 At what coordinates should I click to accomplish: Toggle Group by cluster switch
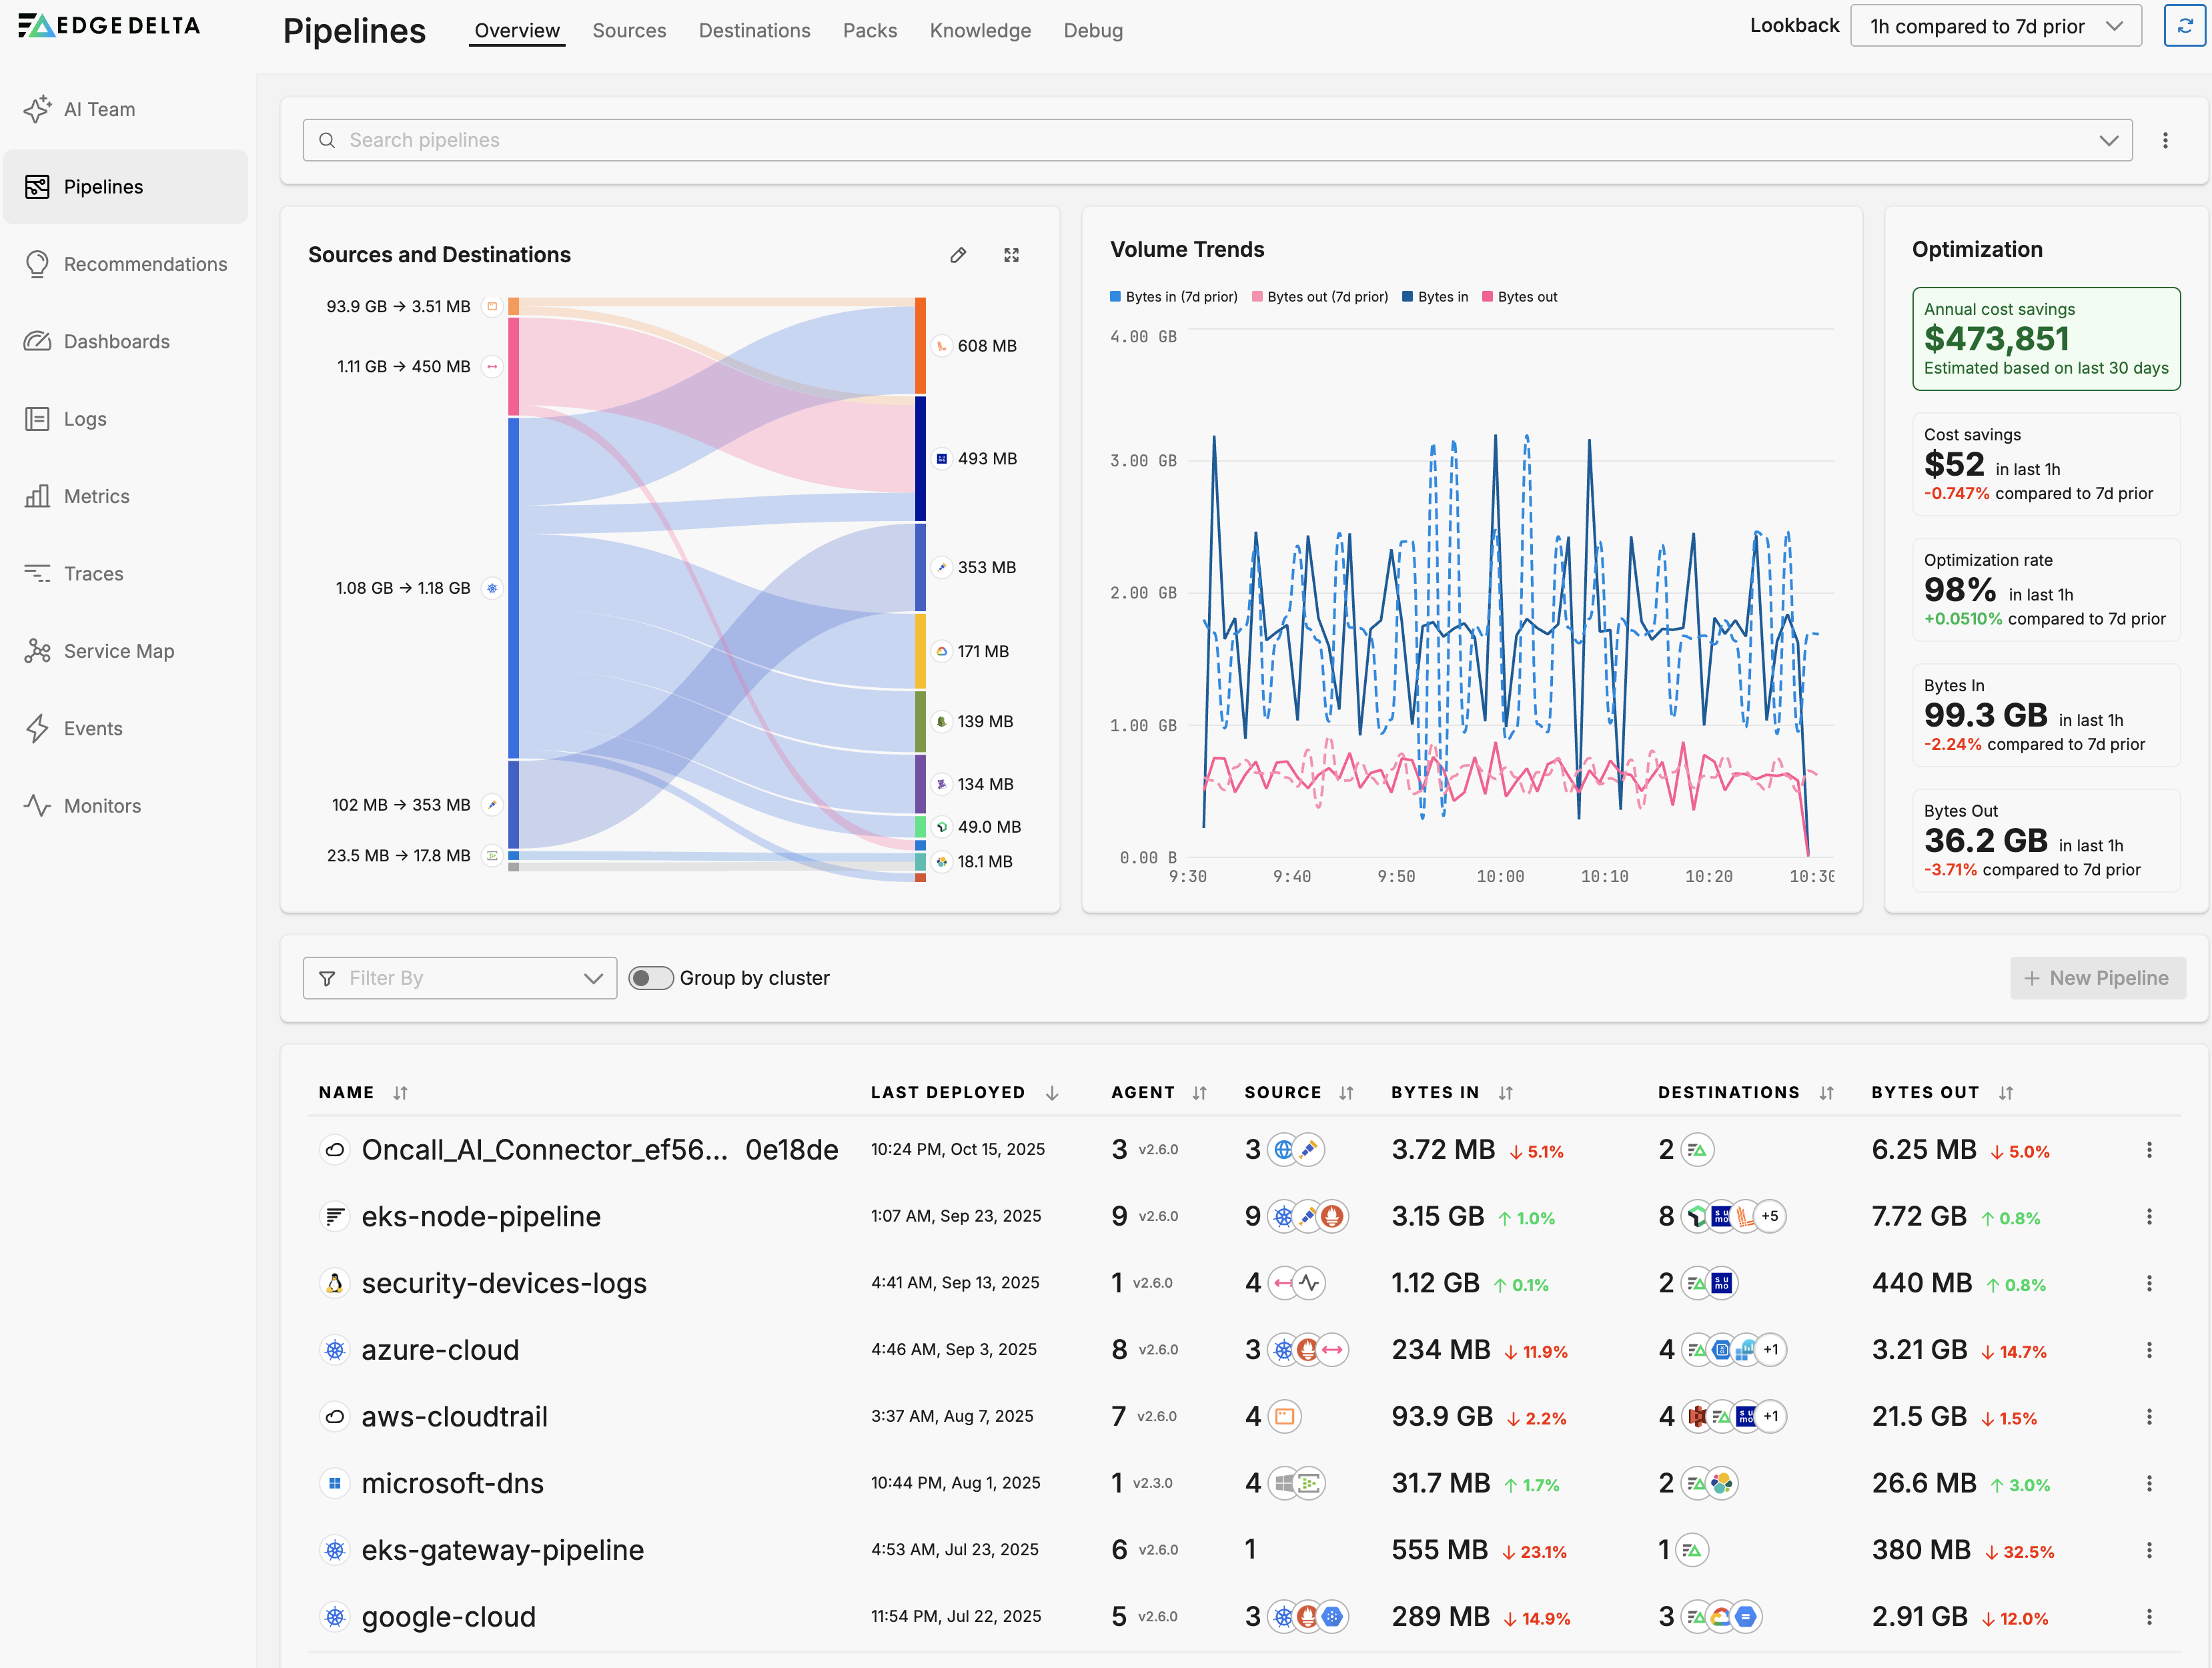tap(650, 978)
